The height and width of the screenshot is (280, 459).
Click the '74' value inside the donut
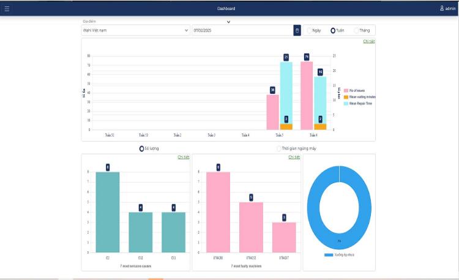[x=339, y=241]
